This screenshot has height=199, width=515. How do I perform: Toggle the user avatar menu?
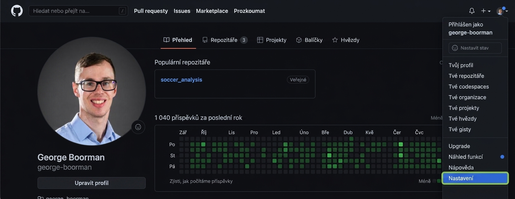[x=502, y=11]
